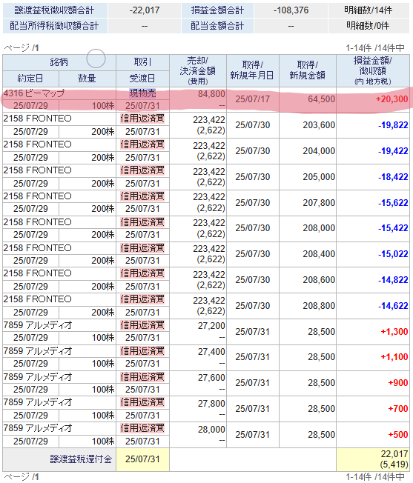Viewport: 413px width, 483px height.
Task: Click the circle cursor mark in header
Action: pos(96,59)
